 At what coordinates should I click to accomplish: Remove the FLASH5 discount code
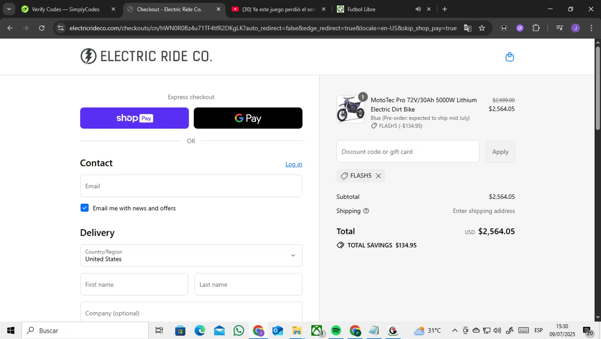[x=378, y=176]
